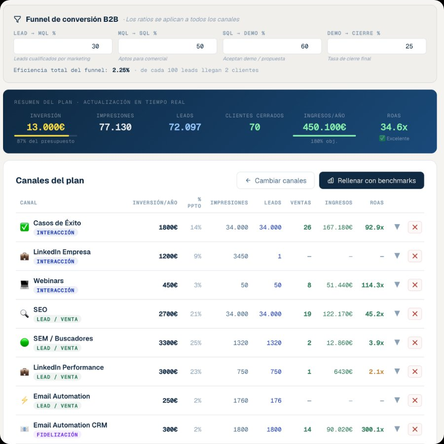This screenshot has height=444, width=444.
Task: Click the Canal column header
Action: click(x=28, y=203)
